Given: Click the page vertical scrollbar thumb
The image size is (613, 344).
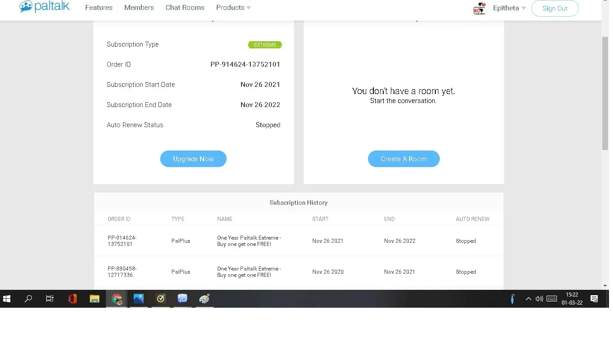Looking at the screenshot, I should [x=605, y=93].
